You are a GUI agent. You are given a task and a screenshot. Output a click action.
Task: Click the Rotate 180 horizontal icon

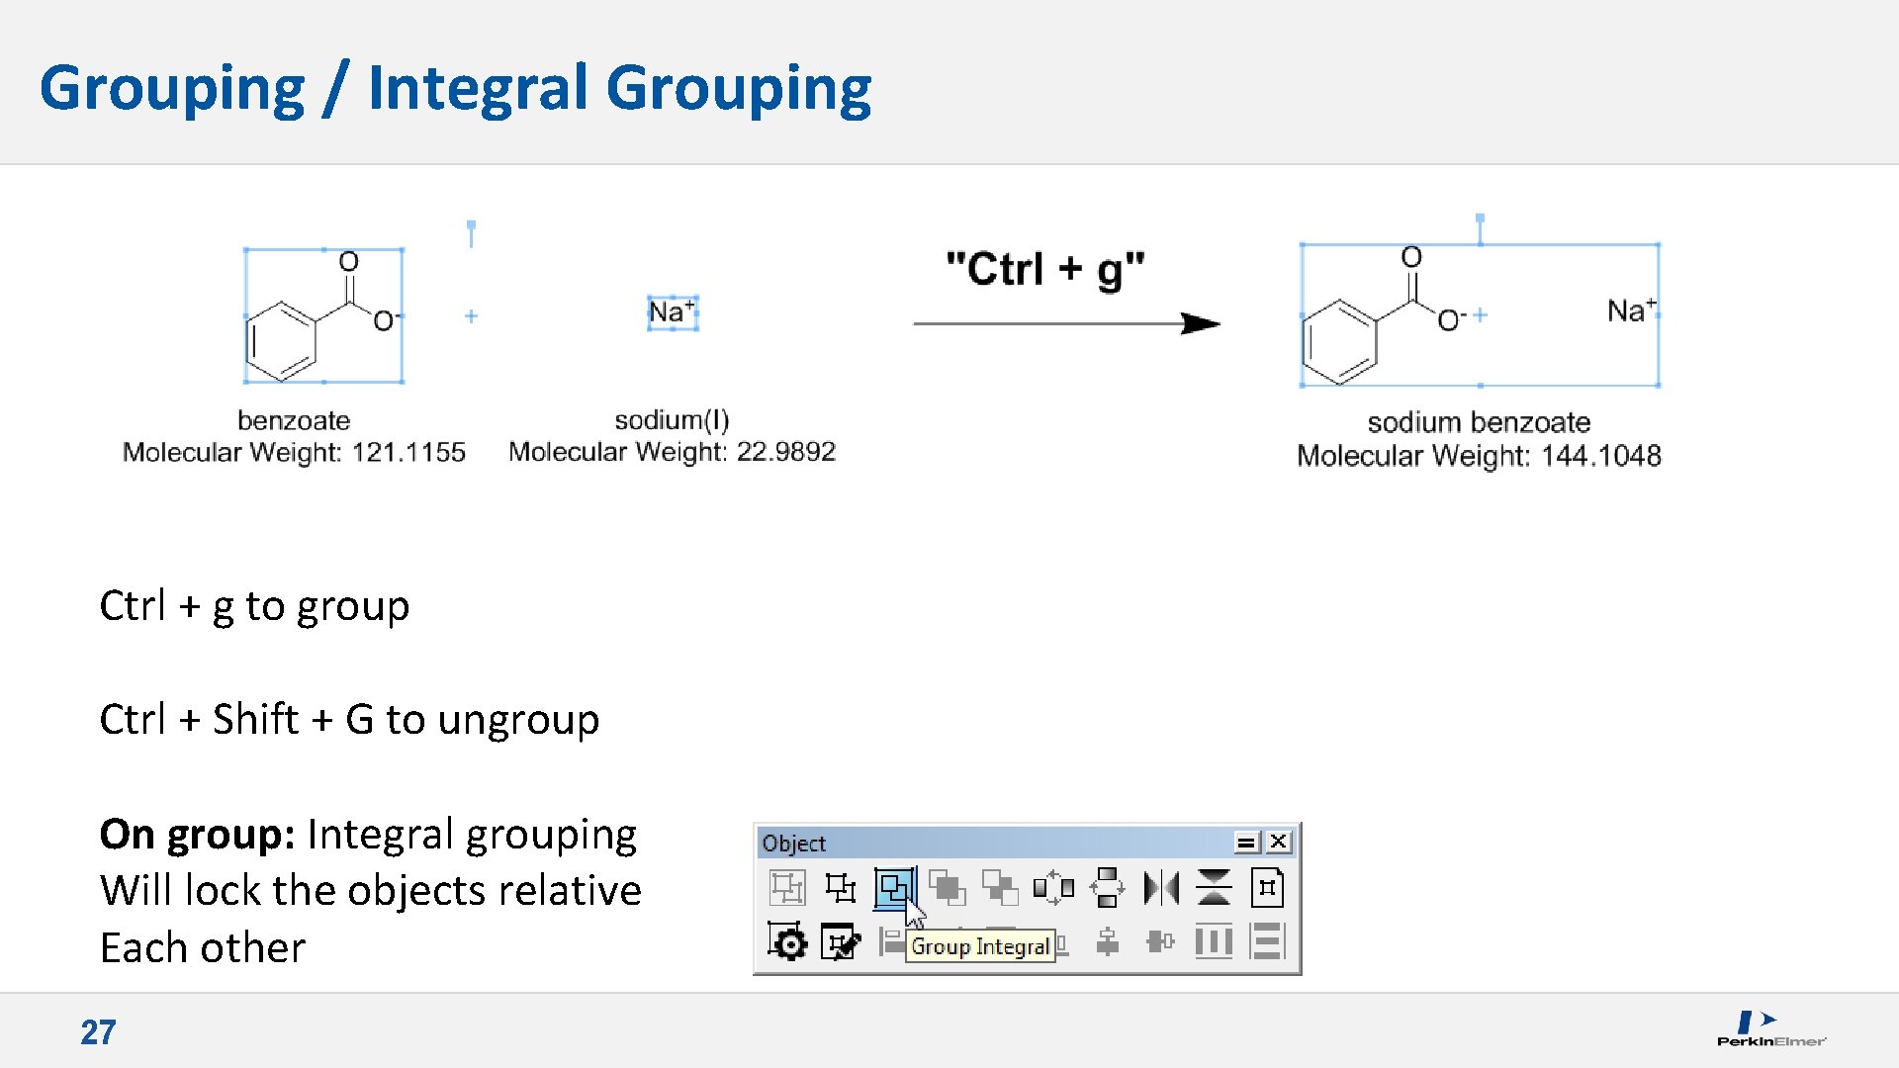point(1053,888)
